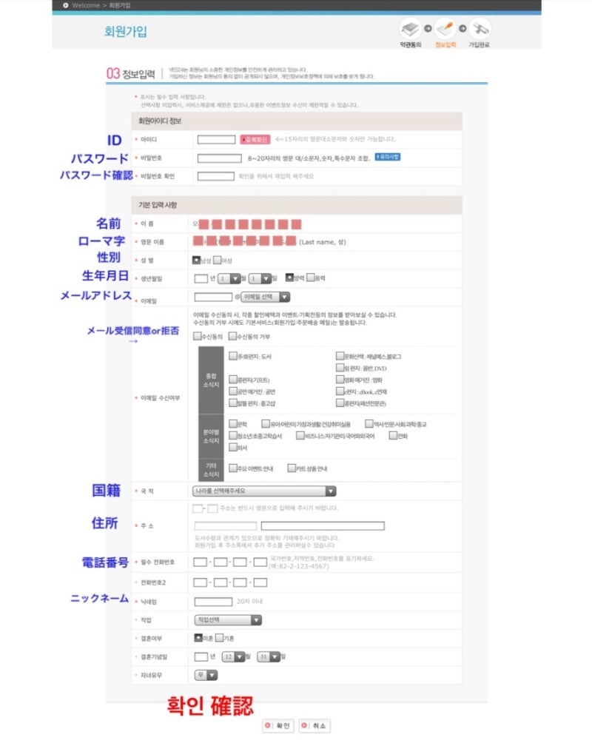Open the 이메일 선택 domain dropdown

[x=266, y=297]
